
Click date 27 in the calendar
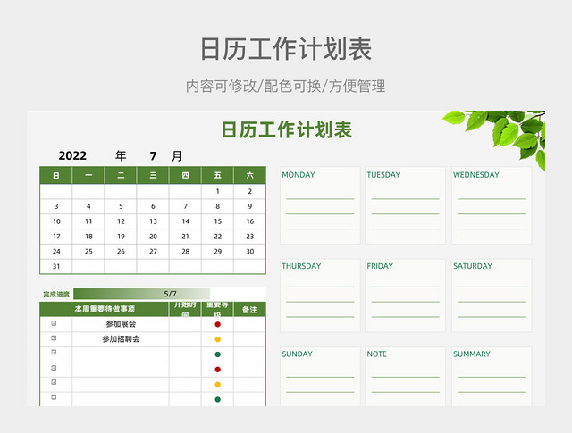[153, 252]
